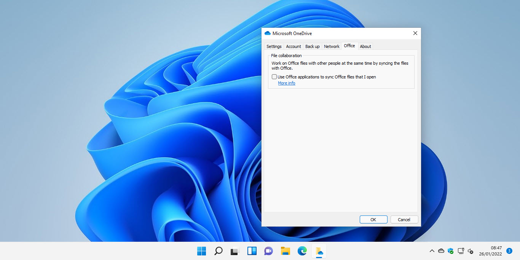Open the Back up tab

pyautogui.click(x=312, y=46)
